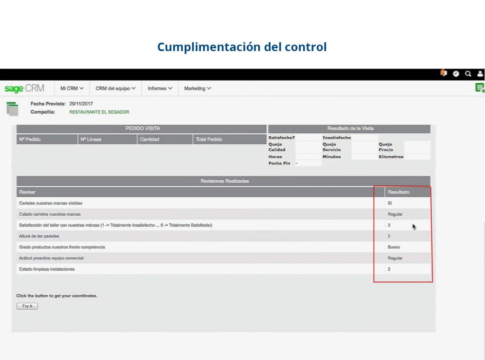
Task: Click the orange help notification icon
Action: (444, 74)
